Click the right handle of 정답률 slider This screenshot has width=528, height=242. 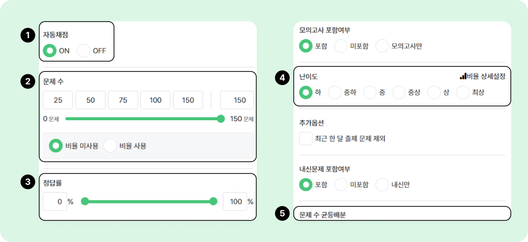pos(213,201)
